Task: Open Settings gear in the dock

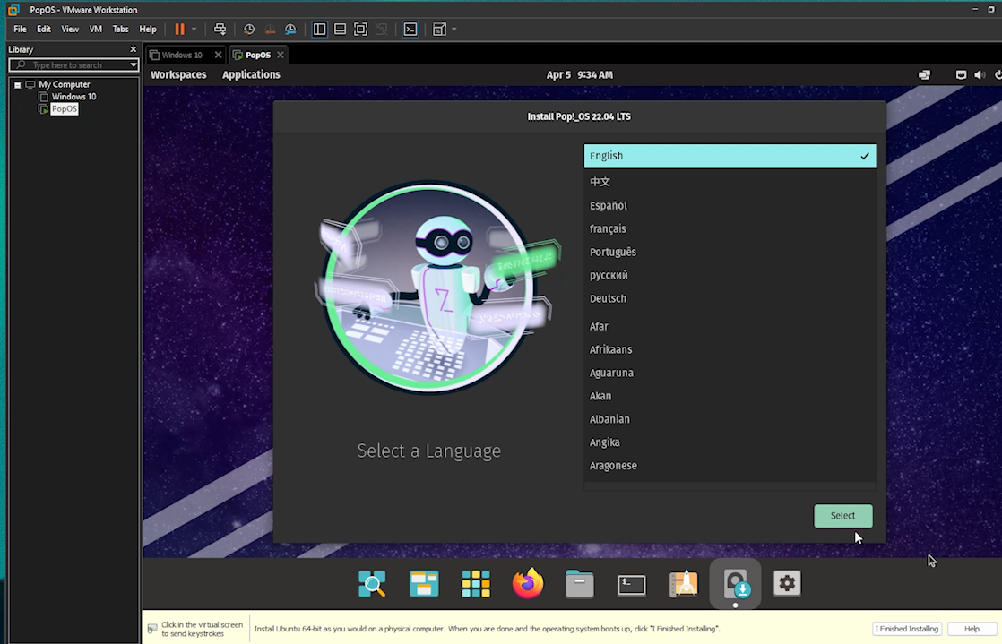Action: click(x=787, y=584)
